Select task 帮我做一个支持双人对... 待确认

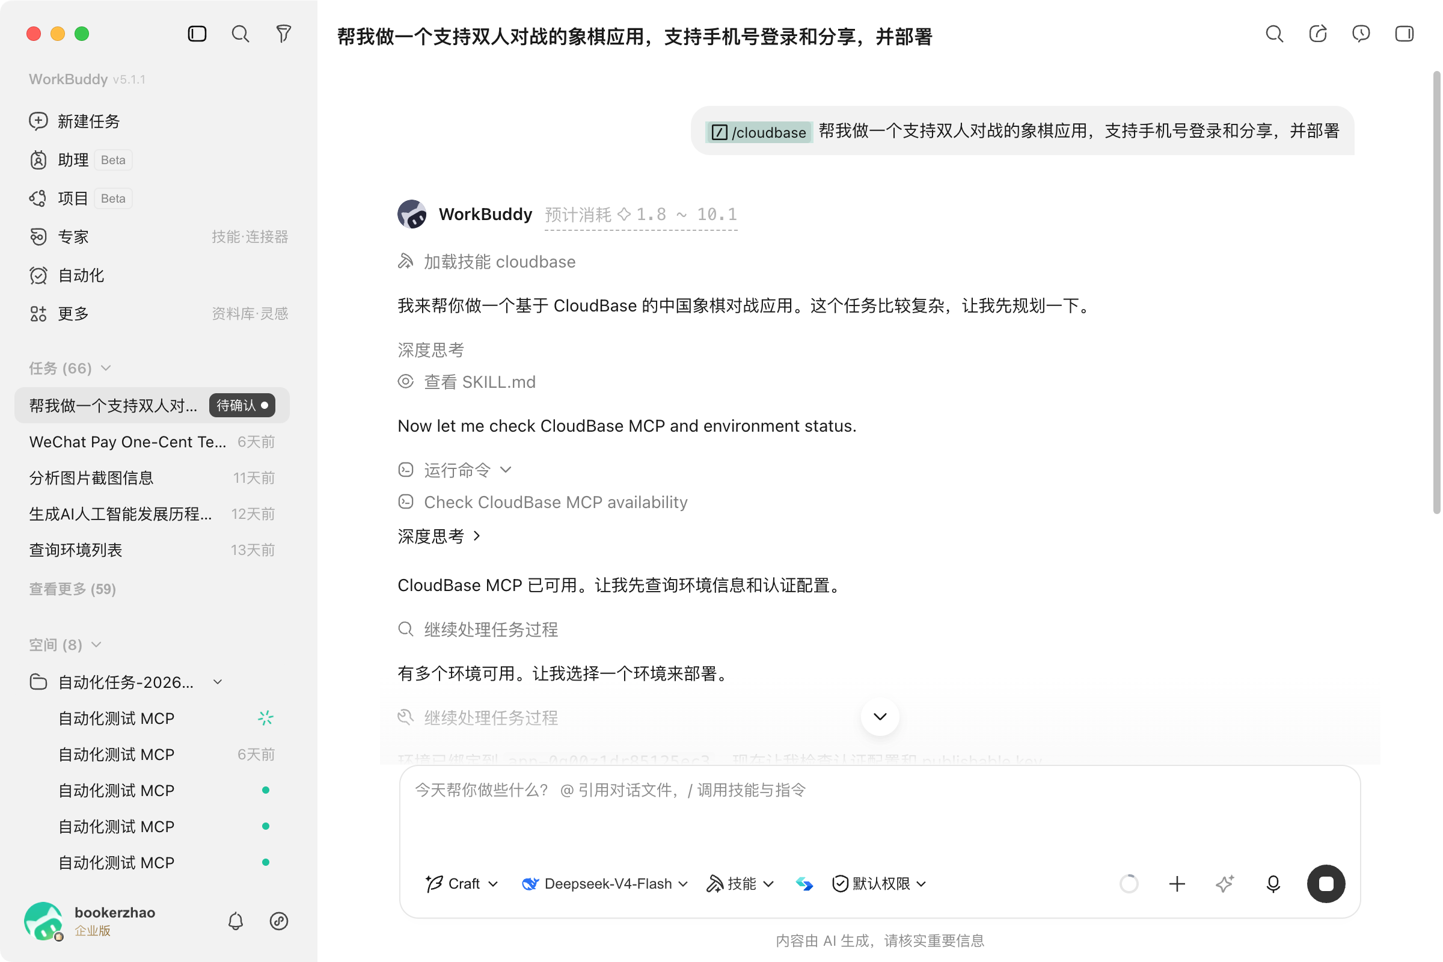click(x=152, y=405)
